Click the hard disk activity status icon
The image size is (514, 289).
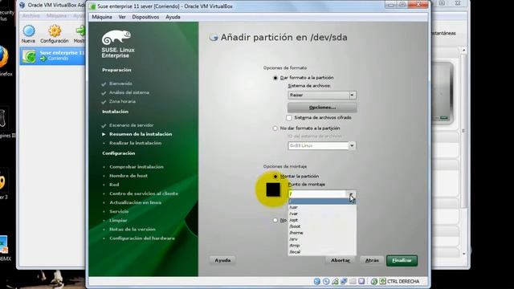coord(317,282)
